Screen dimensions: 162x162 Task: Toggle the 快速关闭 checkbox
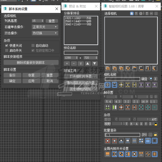(7, 45)
